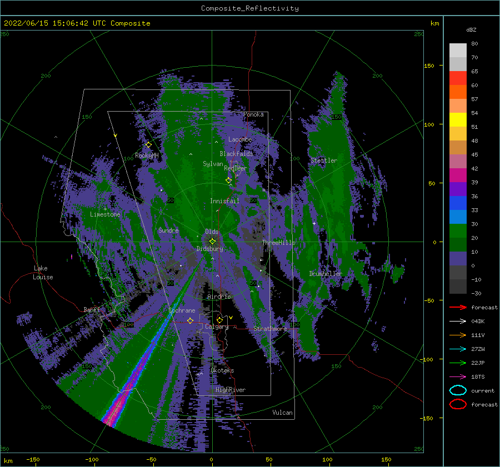Click the yellow radar site marker at Olds
Viewport: 500px width, 467px height.
[212, 242]
